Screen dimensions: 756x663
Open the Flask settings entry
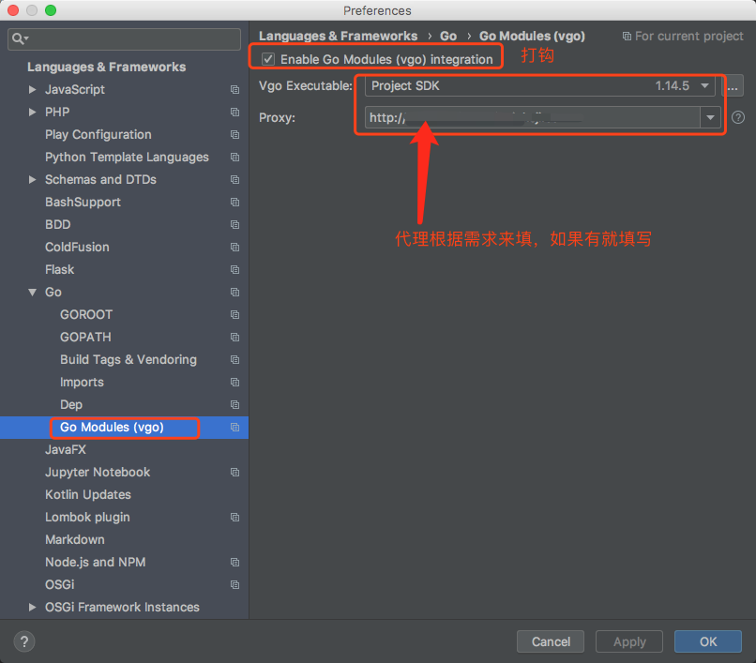click(59, 269)
